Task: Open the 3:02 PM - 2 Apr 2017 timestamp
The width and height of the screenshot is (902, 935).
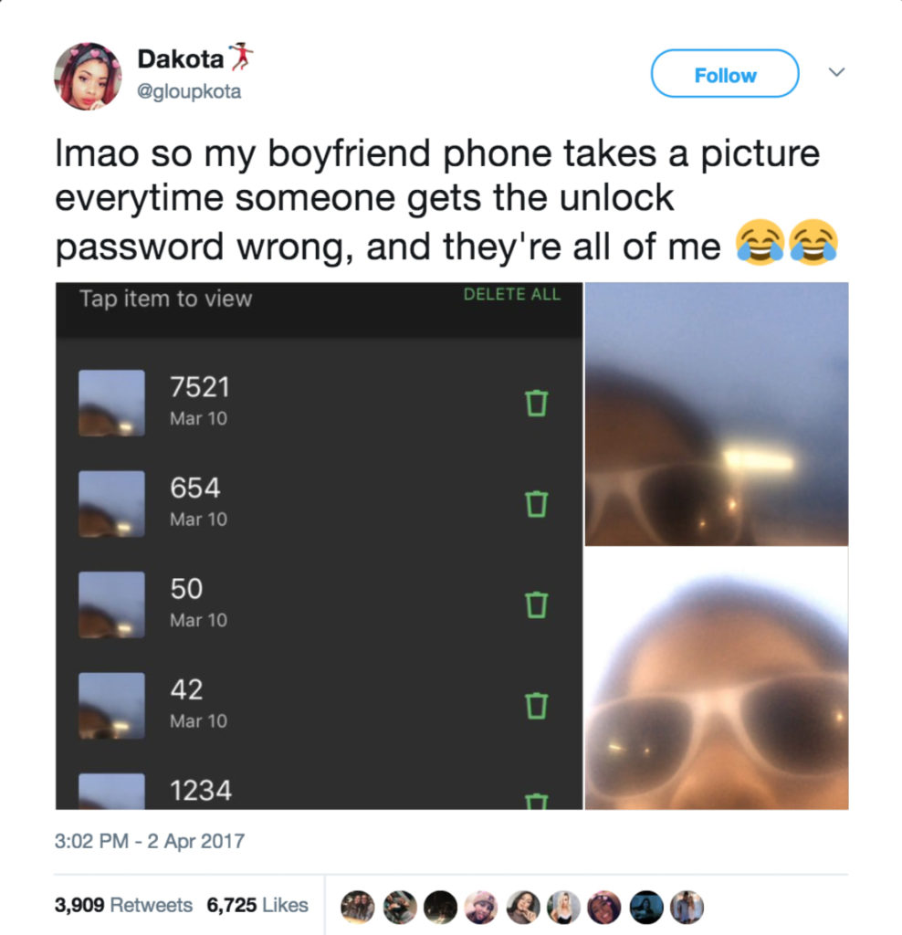Action: [150, 841]
